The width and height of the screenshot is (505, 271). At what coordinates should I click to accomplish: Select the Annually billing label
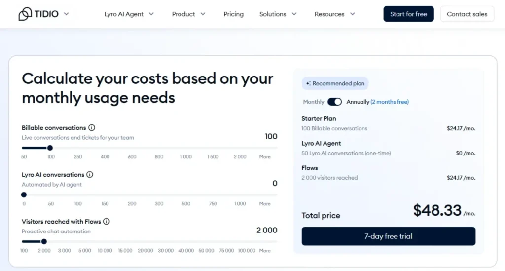(x=358, y=102)
